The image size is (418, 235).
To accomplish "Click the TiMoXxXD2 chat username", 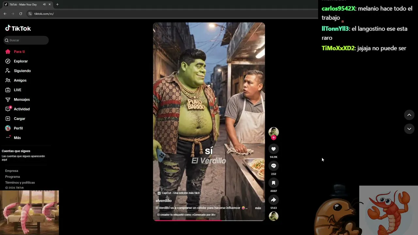I will tap(338, 48).
